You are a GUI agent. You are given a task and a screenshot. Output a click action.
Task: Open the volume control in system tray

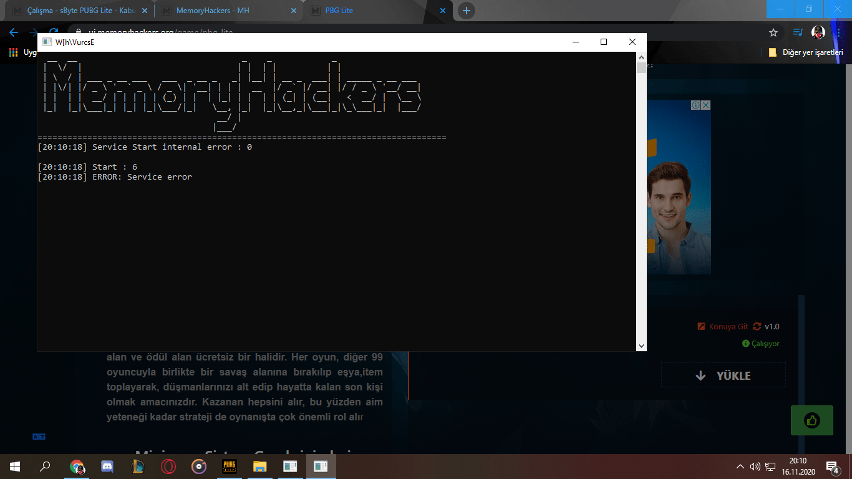tap(755, 466)
